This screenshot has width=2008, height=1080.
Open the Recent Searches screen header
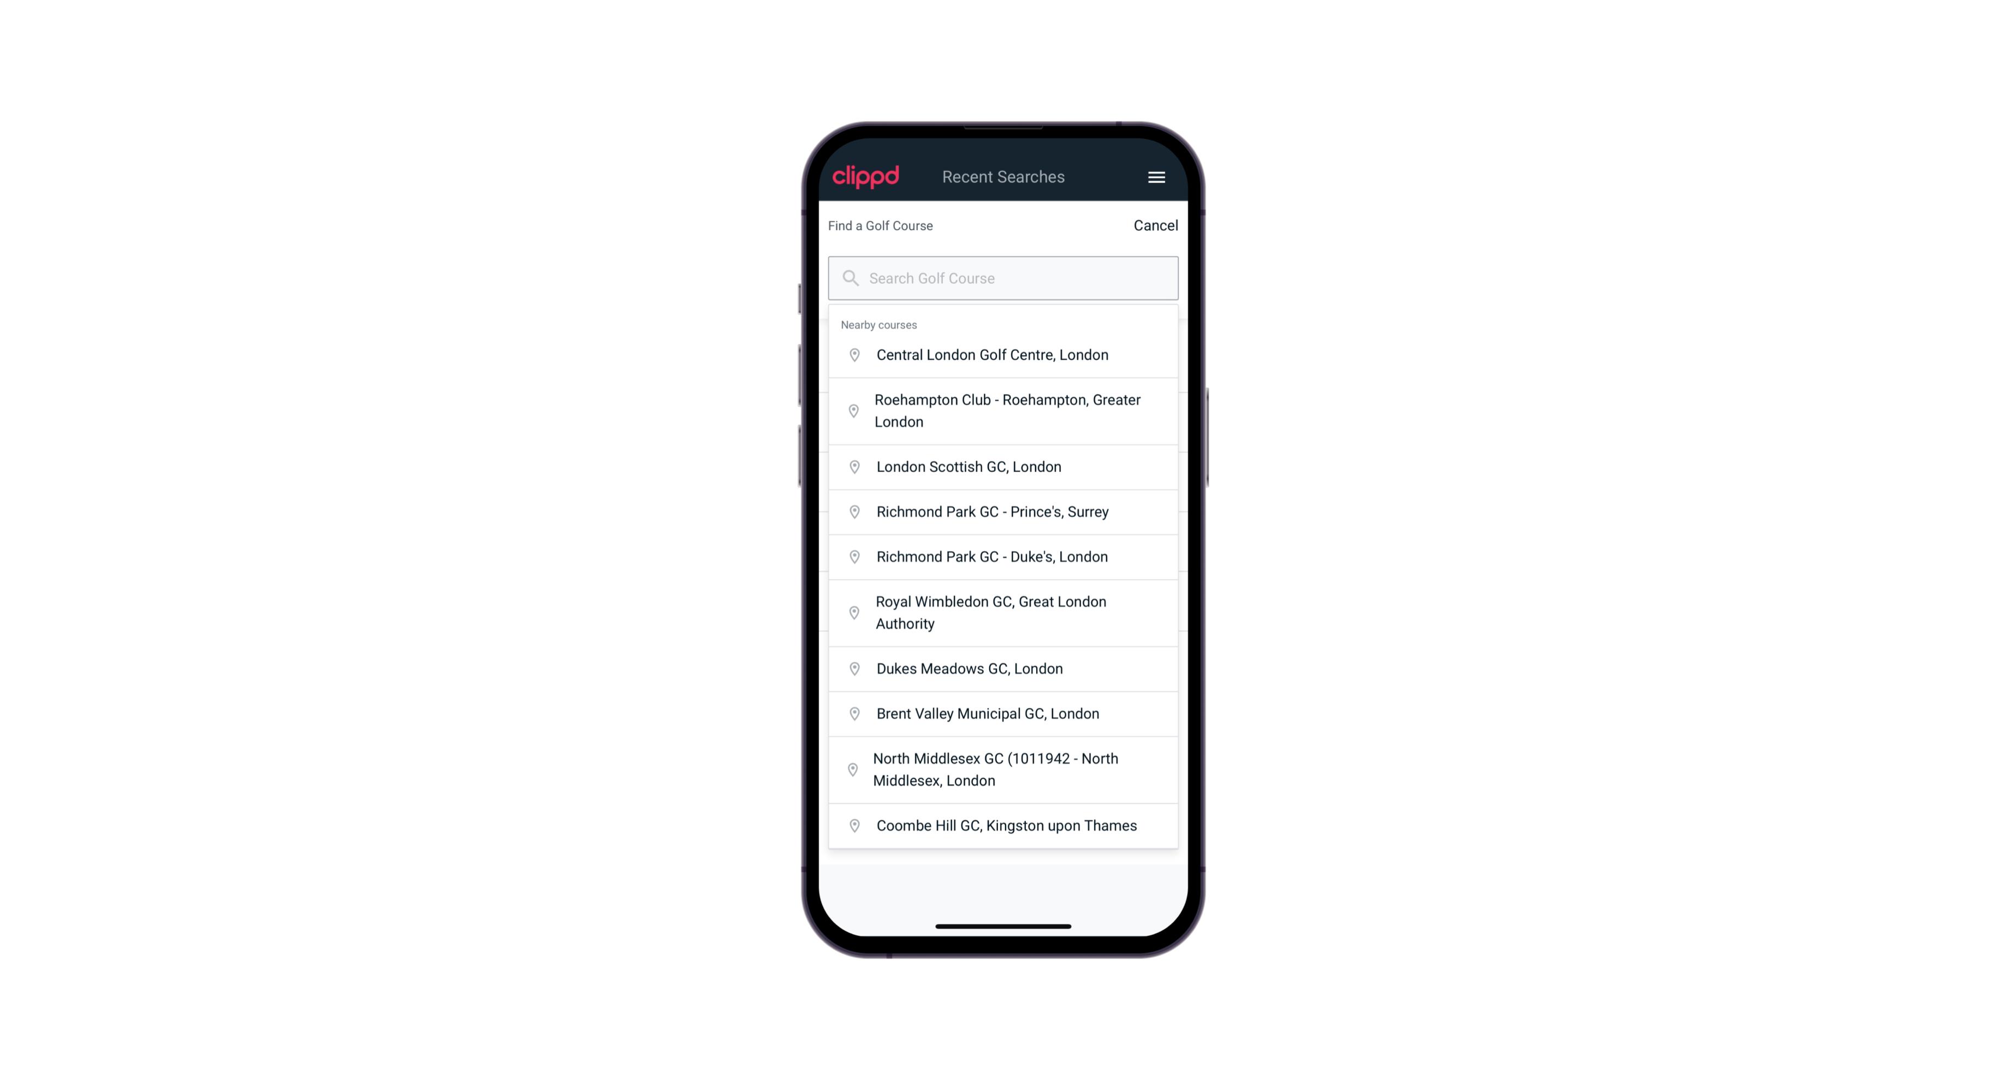pyautogui.click(x=1003, y=177)
